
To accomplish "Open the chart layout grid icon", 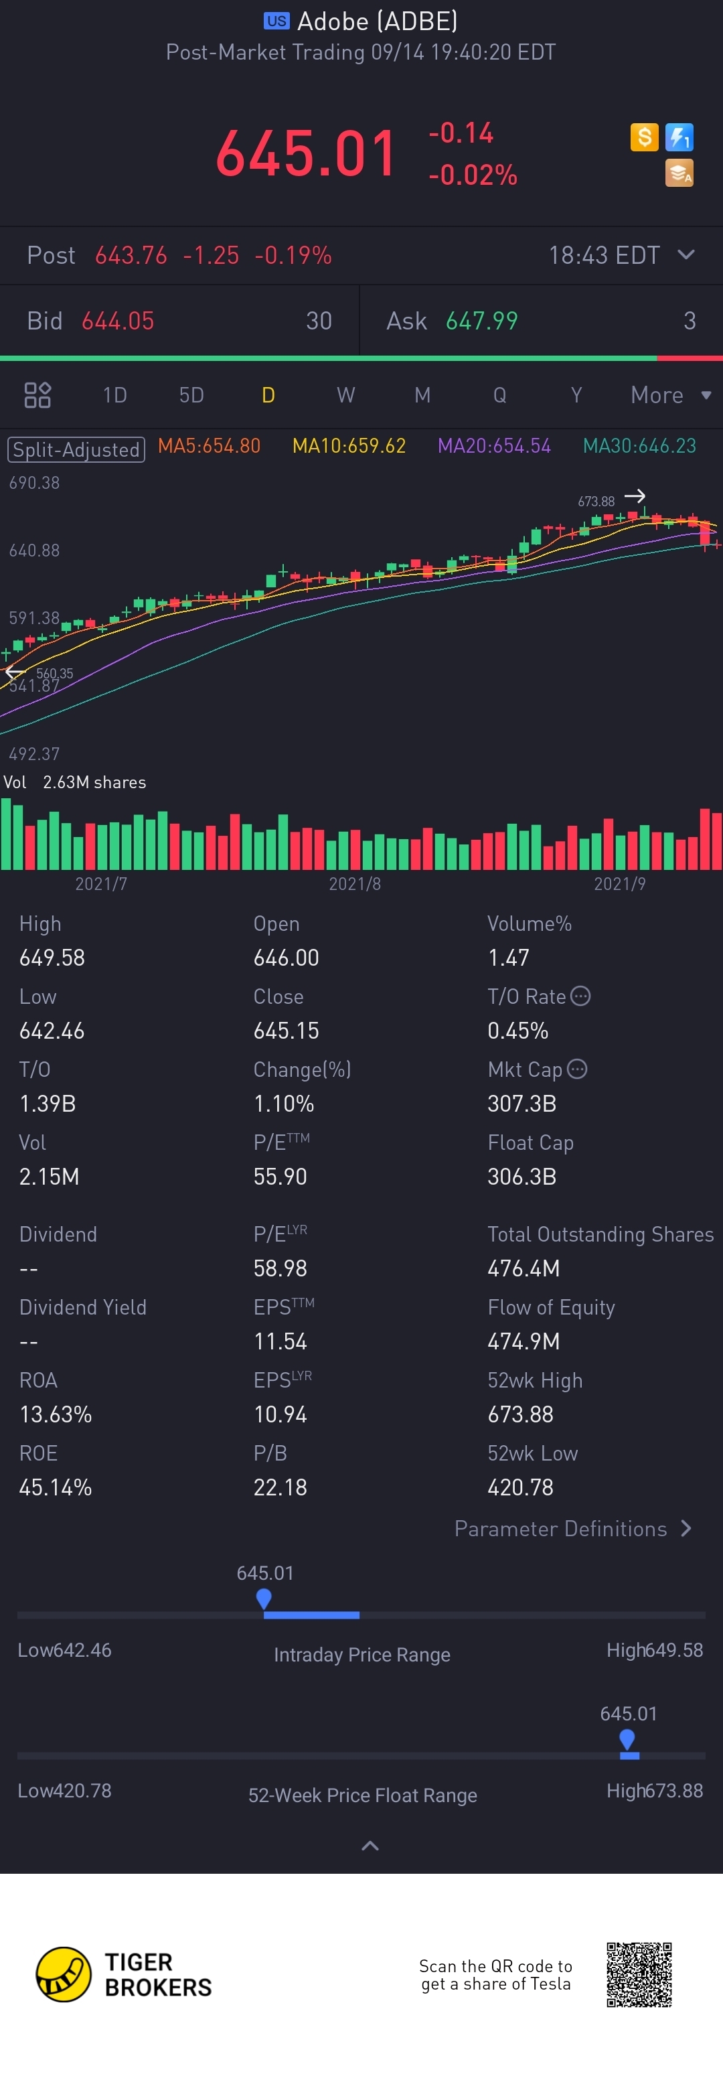I will click(37, 395).
